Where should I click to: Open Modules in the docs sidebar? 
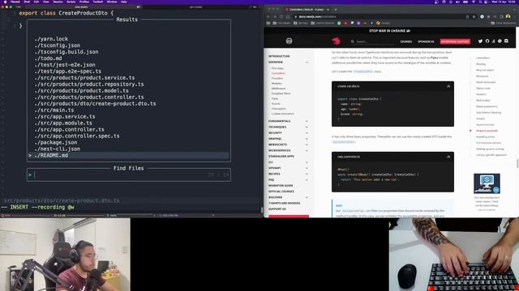[277, 83]
